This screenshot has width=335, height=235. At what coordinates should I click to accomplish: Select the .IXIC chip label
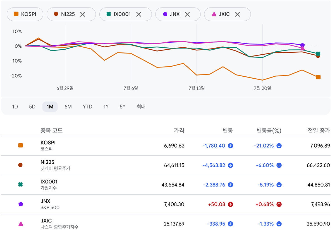coord(224,14)
